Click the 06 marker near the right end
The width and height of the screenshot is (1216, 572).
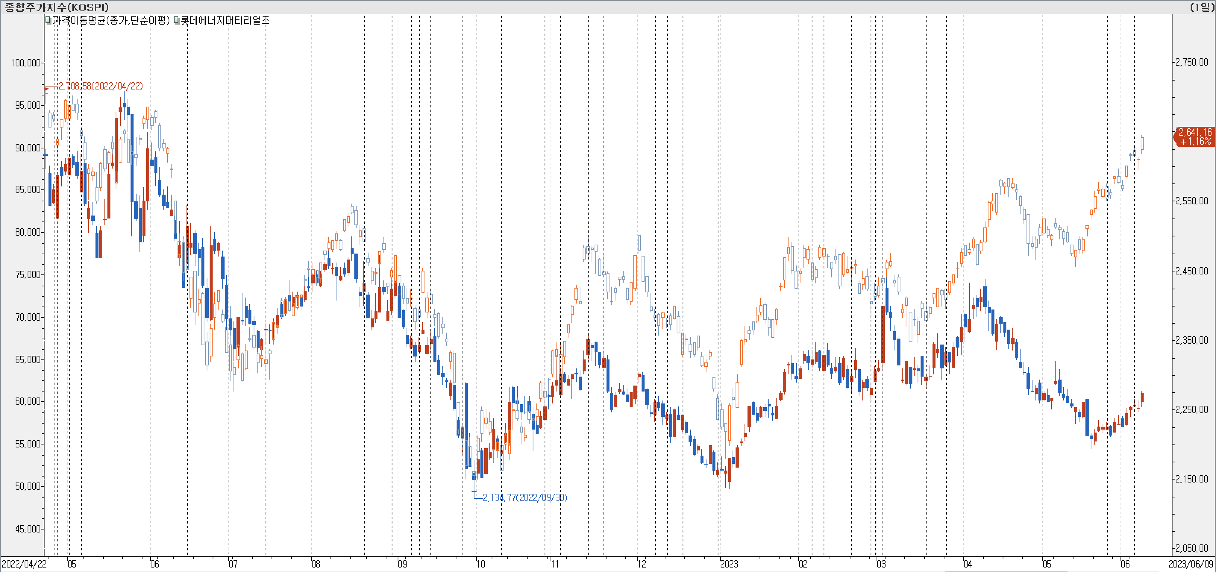pos(1125,564)
